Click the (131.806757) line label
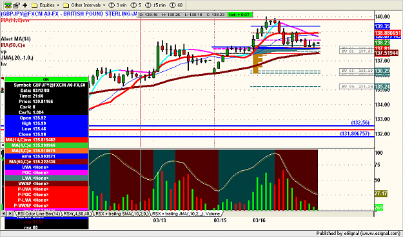The width and height of the screenshot is (403, 237). coord(355,134)
